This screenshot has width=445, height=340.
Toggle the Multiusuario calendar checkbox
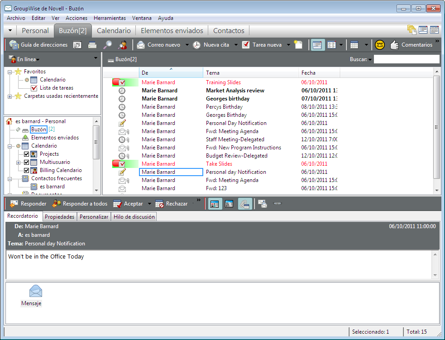pyautogui.click(x=26, y=162)
